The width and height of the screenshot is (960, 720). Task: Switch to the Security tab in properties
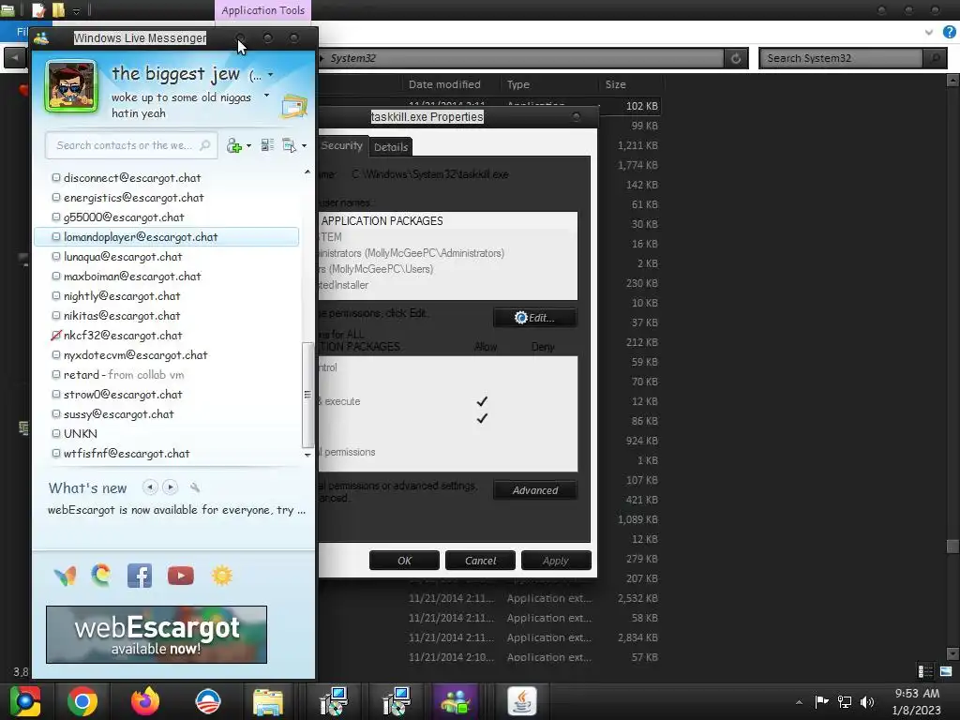click(341, 145)
